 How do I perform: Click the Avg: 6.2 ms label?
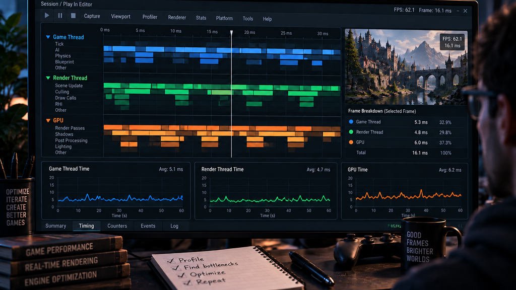point(450,170)
